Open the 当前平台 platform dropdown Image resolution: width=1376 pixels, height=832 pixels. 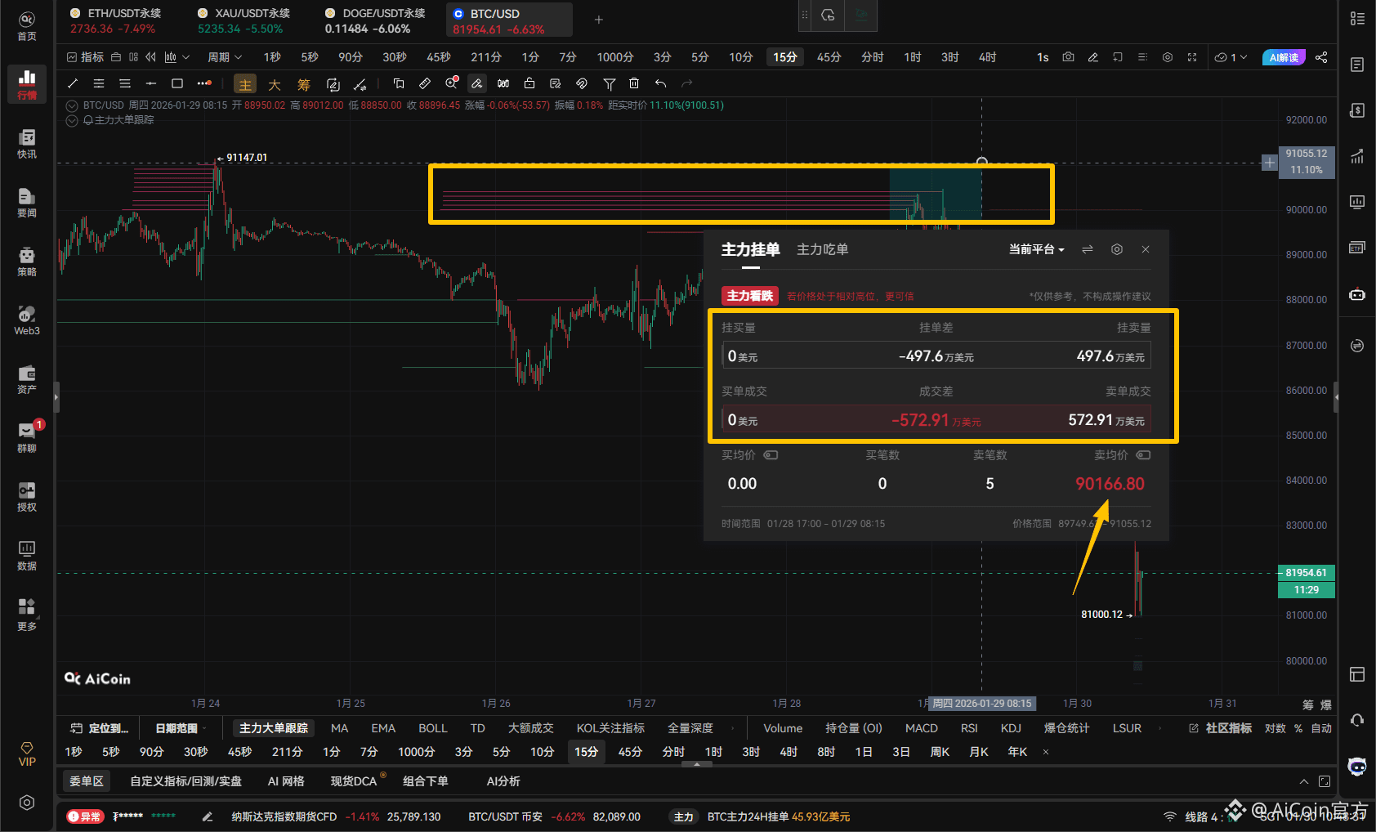[1036, 249]
